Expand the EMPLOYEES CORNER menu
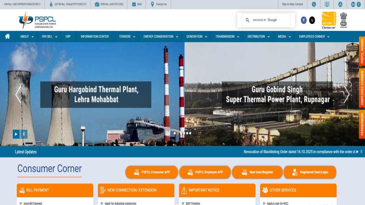 coord(314,36)
